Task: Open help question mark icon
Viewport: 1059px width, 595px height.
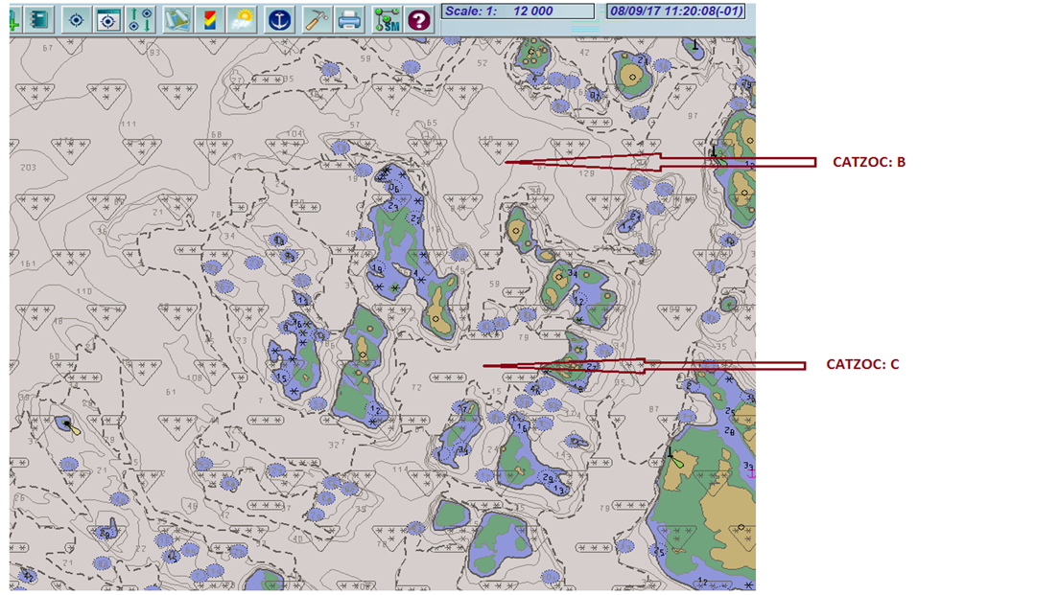Action: click(417, 19)
